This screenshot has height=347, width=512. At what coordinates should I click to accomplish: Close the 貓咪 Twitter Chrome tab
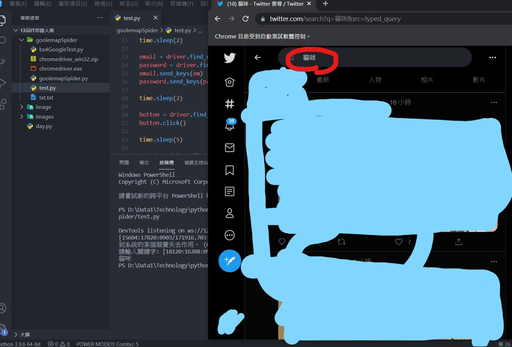pos(309,4)
